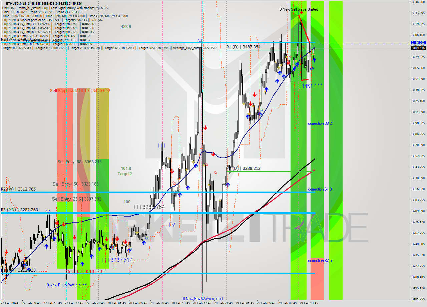427x307 pixels.
Task: Click the green '423.6' Fibonacci label
Action: (126, 27)
